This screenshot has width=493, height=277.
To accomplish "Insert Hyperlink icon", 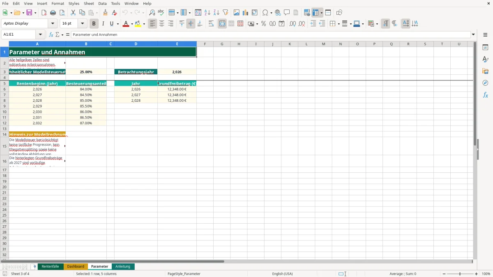I will pos(278,13).
